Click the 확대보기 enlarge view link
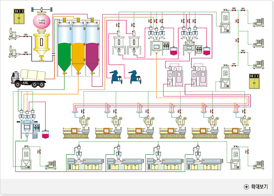The width and height of the screenshot is (274, 196). click(257, 187)
